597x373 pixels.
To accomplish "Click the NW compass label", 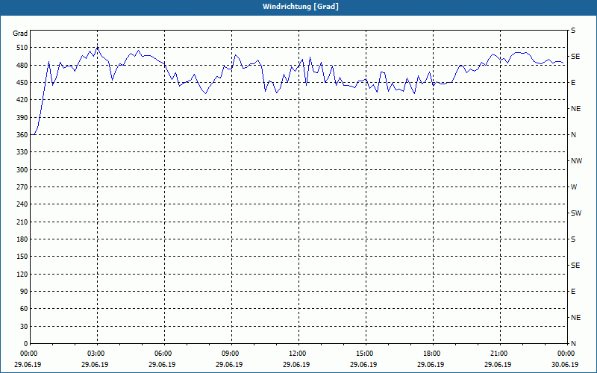I will (x=576, y=161).
